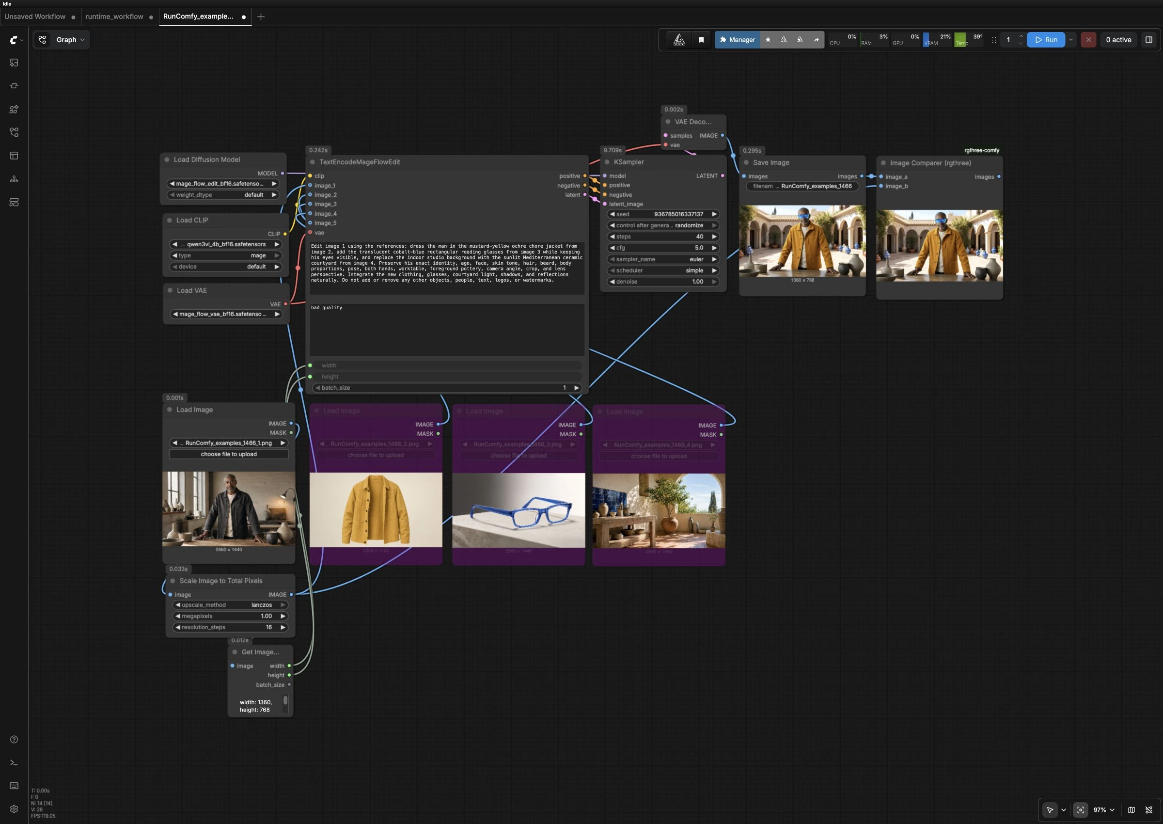Collapse the Image Comparer (rgthree) node via its dot

tap(883, 163)
